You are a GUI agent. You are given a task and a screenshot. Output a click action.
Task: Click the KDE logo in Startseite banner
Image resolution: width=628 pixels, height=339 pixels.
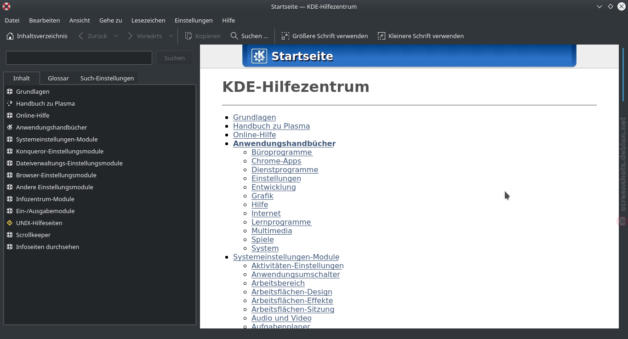point(259,56)
